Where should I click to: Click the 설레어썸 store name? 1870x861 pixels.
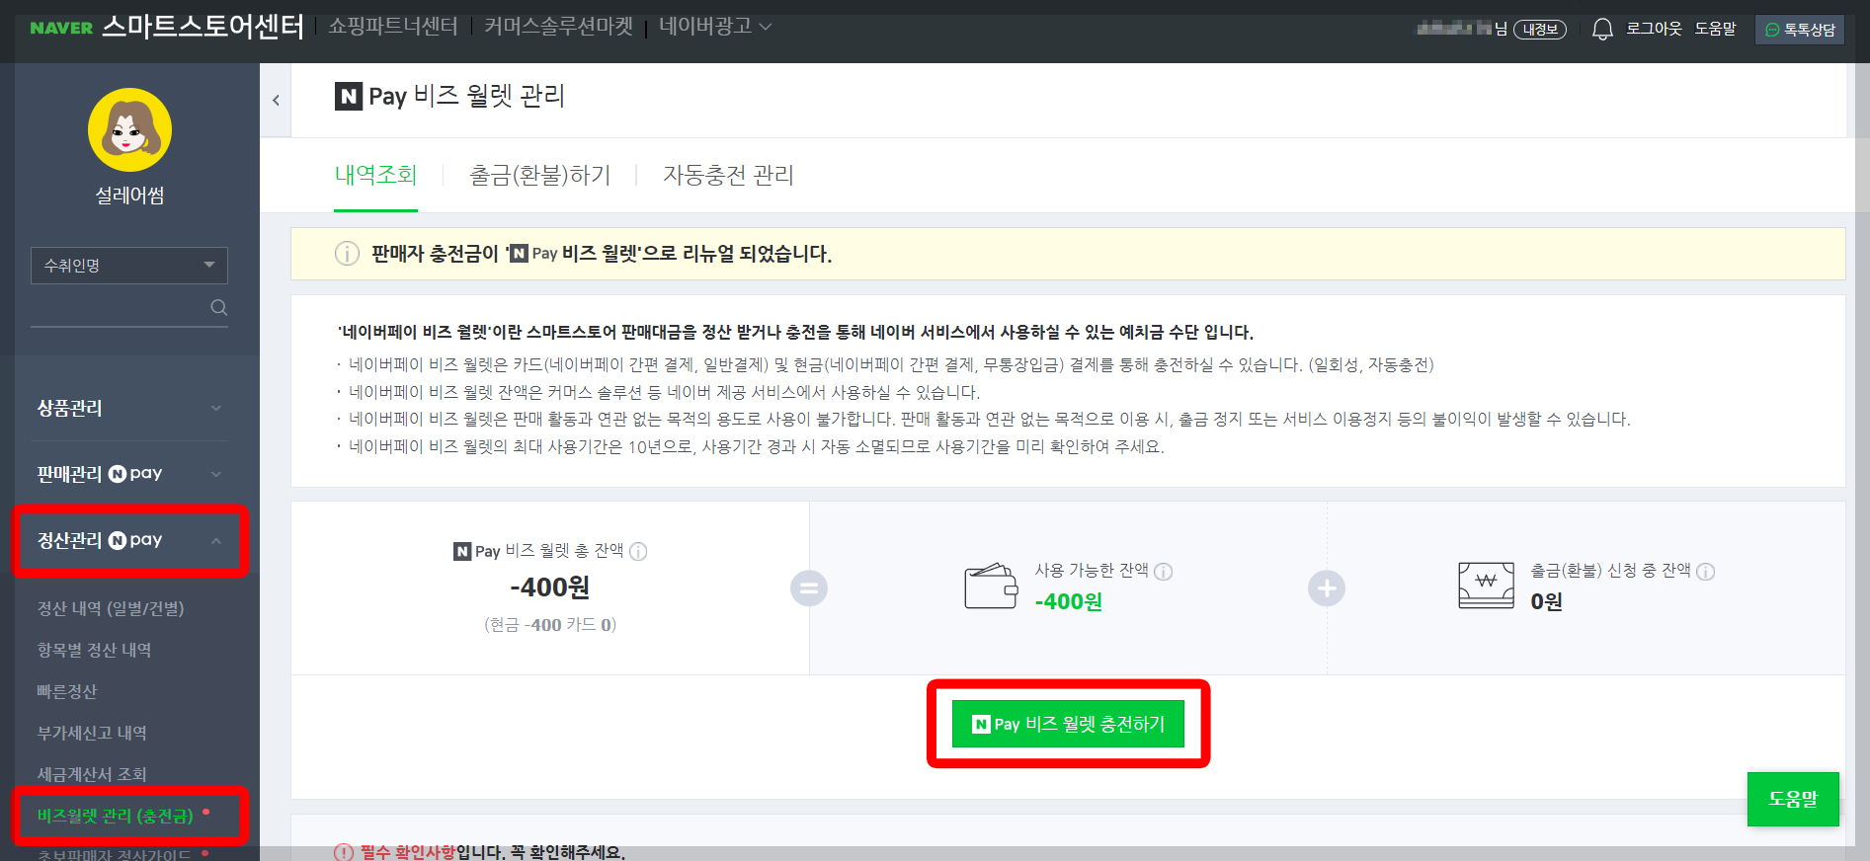pyautogui.click(x=129, y=196)
